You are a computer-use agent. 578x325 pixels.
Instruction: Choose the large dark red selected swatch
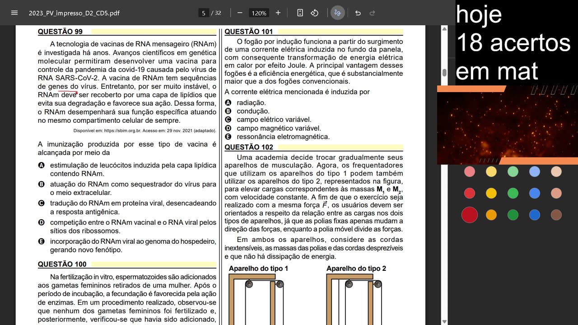click(470, 215)
